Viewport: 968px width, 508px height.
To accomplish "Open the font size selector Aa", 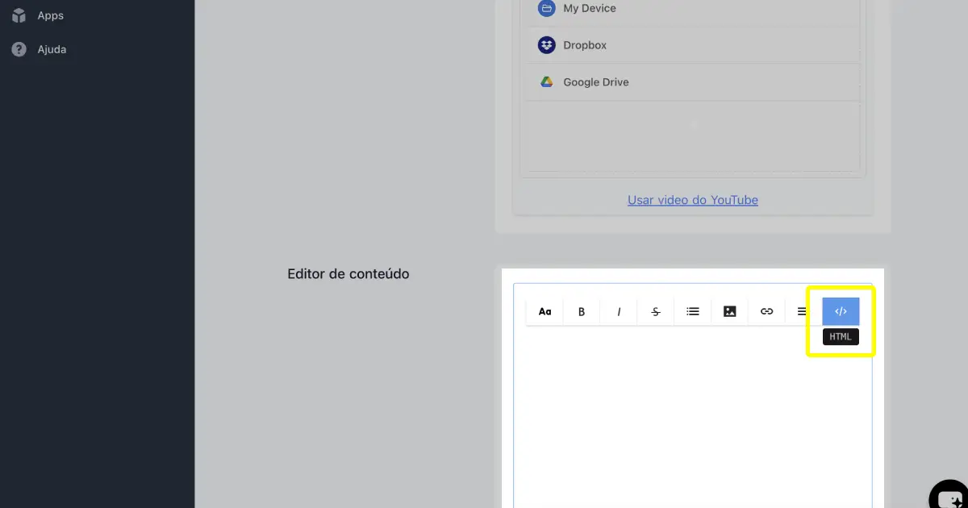I will pyautogui.click(x=544, y=310).
